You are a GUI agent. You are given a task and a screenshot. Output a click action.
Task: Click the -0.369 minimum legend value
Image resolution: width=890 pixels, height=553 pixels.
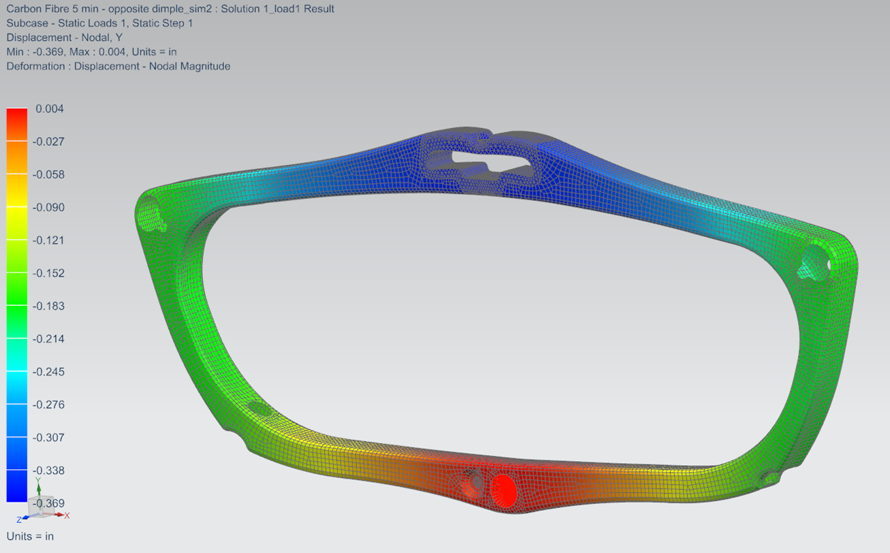pos(49,503)
